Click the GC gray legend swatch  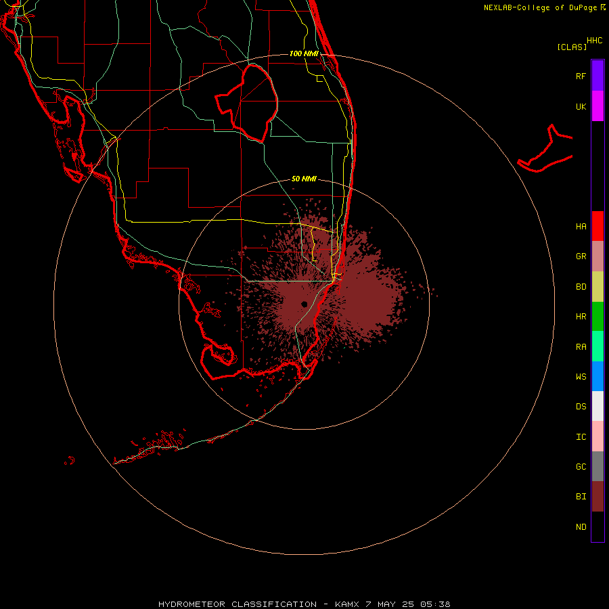tap(597, 466)
